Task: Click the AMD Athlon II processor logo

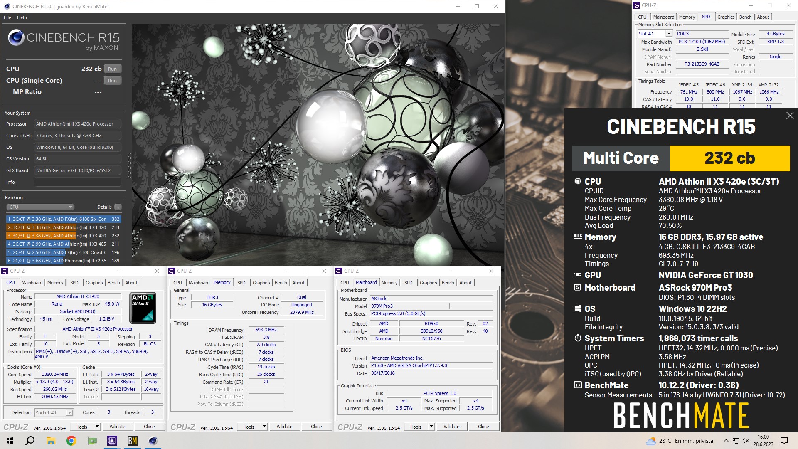Action: (143, 308)
